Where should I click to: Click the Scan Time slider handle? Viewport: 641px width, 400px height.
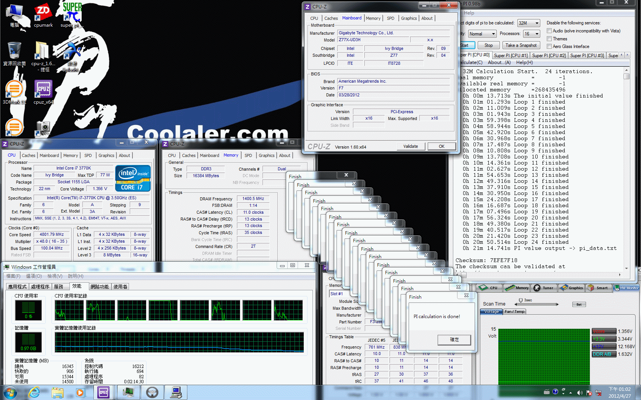521,301
